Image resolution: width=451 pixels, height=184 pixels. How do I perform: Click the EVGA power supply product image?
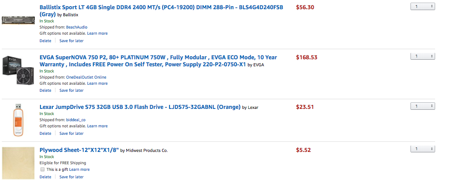point(18,71)
